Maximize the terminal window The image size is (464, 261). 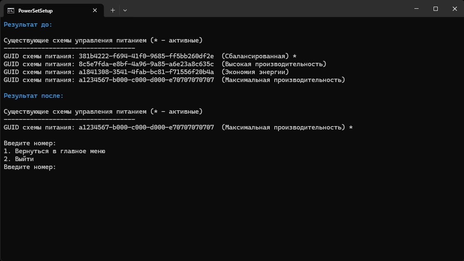(x=435, y=9)
